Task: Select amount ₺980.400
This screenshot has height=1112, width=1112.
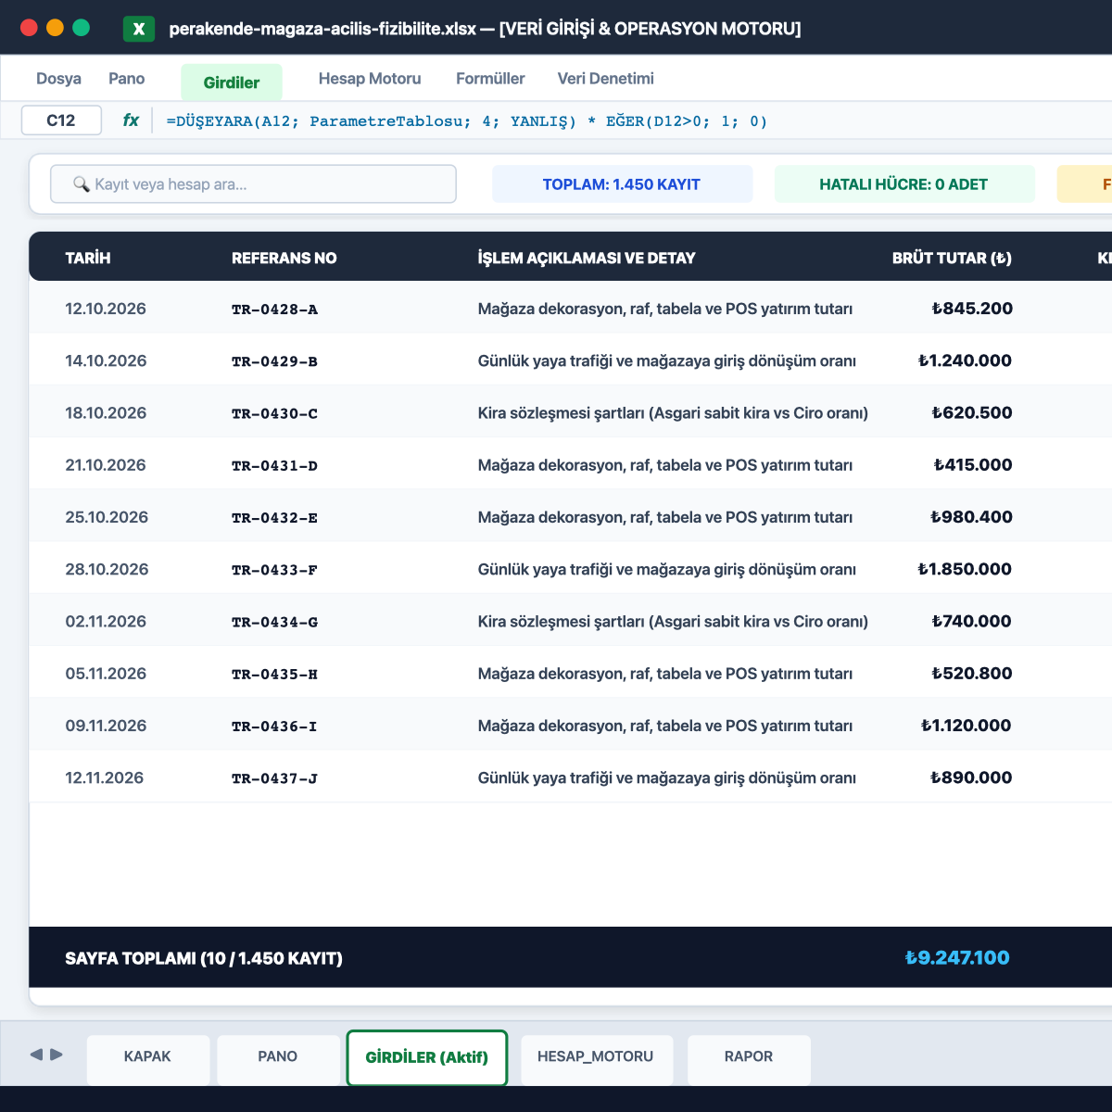Action: click(x=971, y=517)
